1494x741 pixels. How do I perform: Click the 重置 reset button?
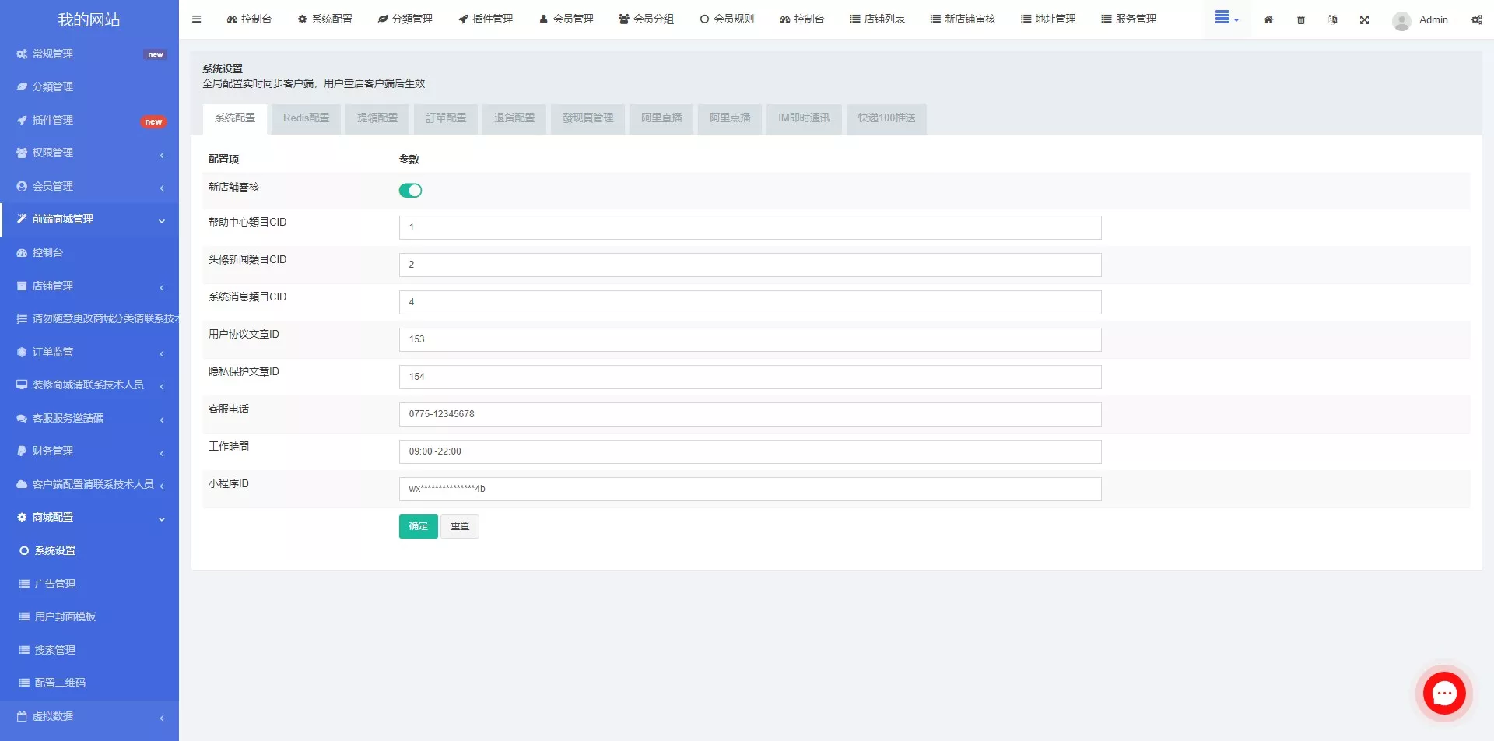coord(460,527)
